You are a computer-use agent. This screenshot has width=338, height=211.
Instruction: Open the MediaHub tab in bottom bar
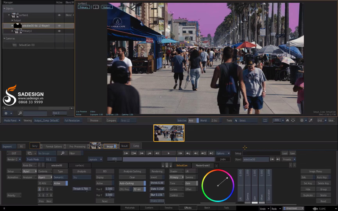[x=130, y=208]
